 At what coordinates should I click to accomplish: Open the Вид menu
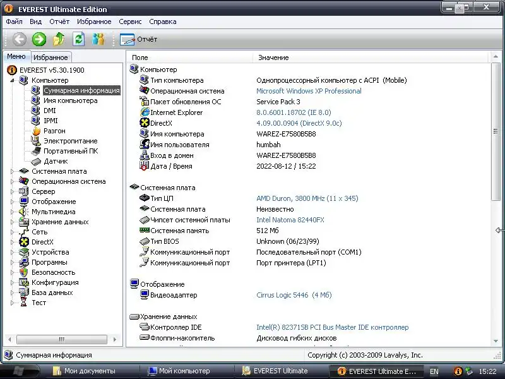coord(36,21)
